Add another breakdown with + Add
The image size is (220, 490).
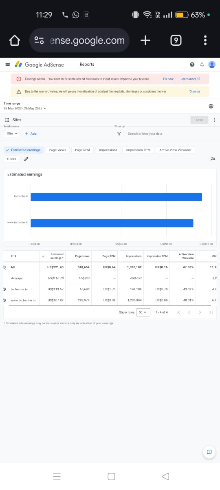pos(31,134)
